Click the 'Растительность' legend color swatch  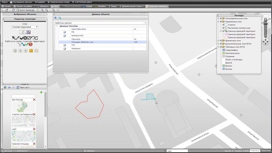coord(224,53)
